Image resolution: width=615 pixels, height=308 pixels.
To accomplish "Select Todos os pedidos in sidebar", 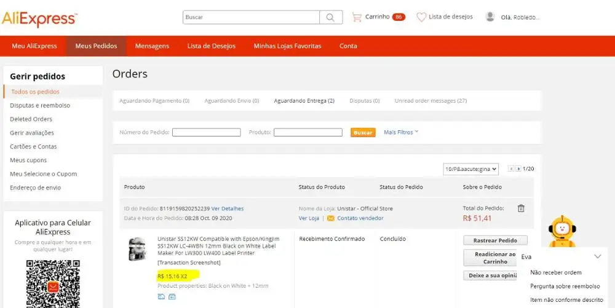I will click(35, 92).
